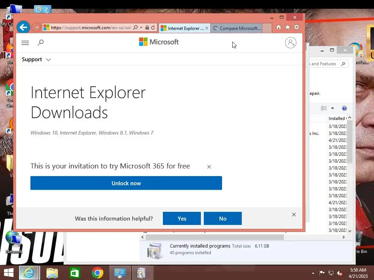The image size is (374, 280).
Task: Click horizontal scrollbar left arrow in Programs window
Action: pyautogui.click(x=143, y=237)
